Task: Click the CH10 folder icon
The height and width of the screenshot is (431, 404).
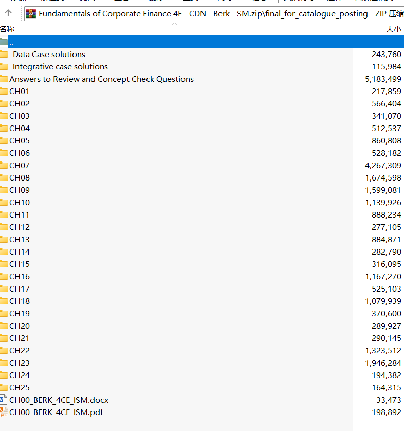Action: 4,203
